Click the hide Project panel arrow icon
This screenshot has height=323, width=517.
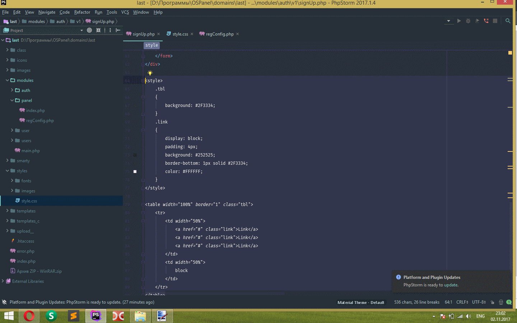point(118,30)
